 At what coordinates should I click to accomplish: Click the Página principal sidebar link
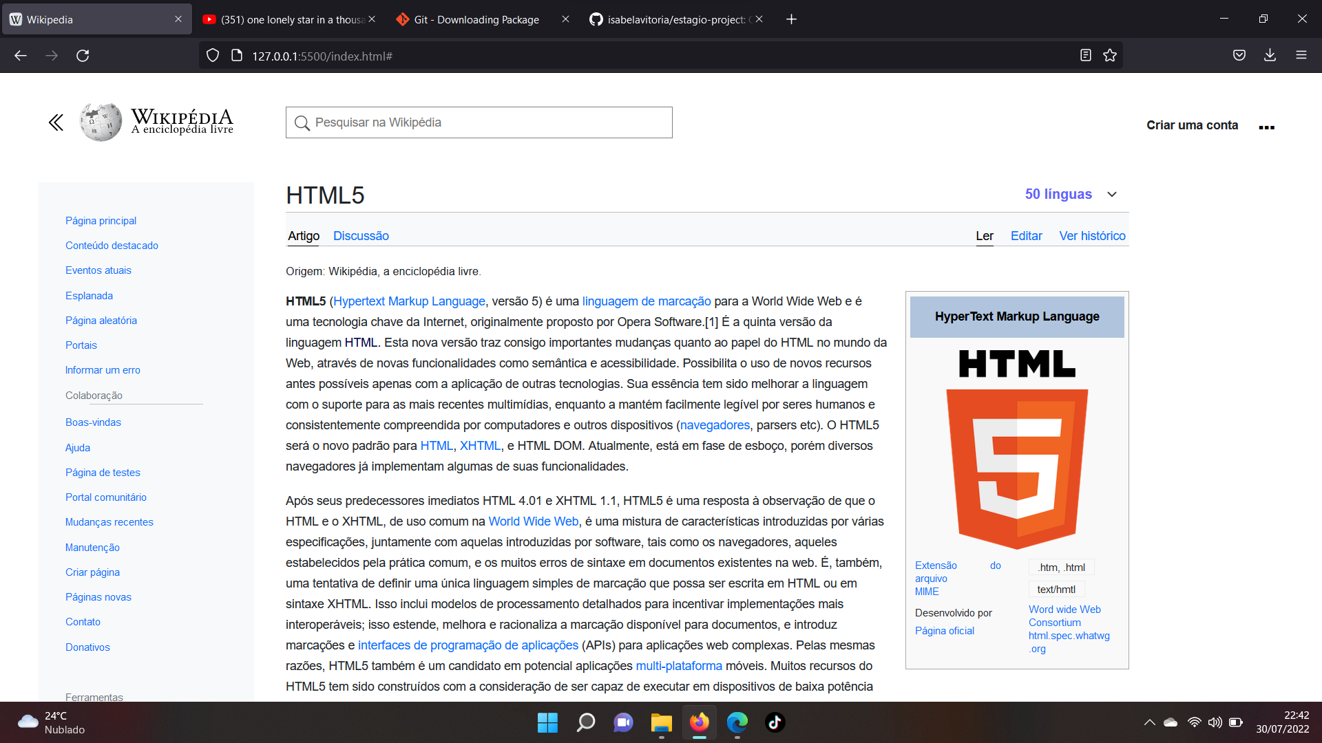tap(101, 220)
